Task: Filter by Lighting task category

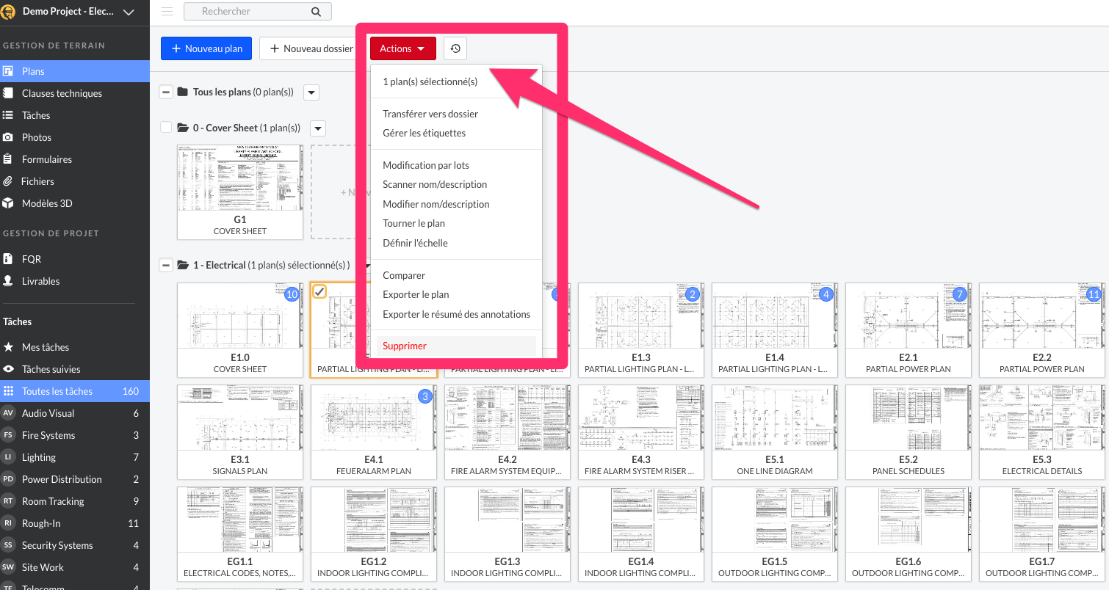Action: [75, 457]
